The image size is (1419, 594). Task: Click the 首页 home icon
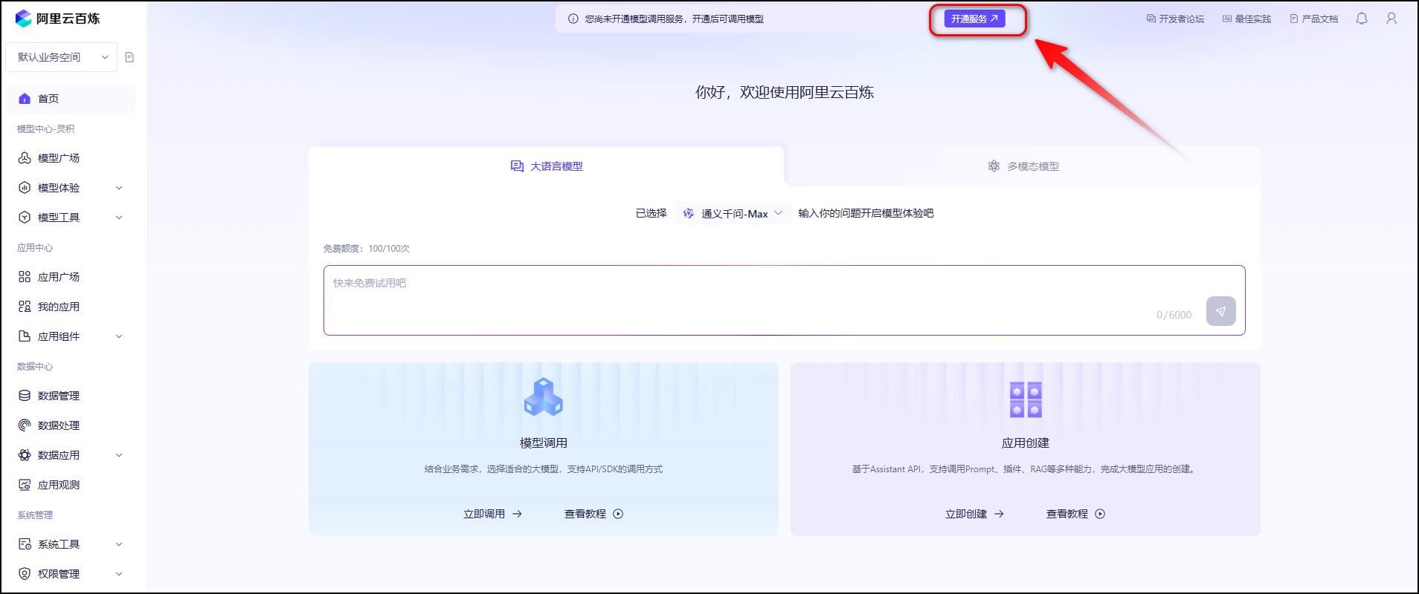(x=25, y=99)
